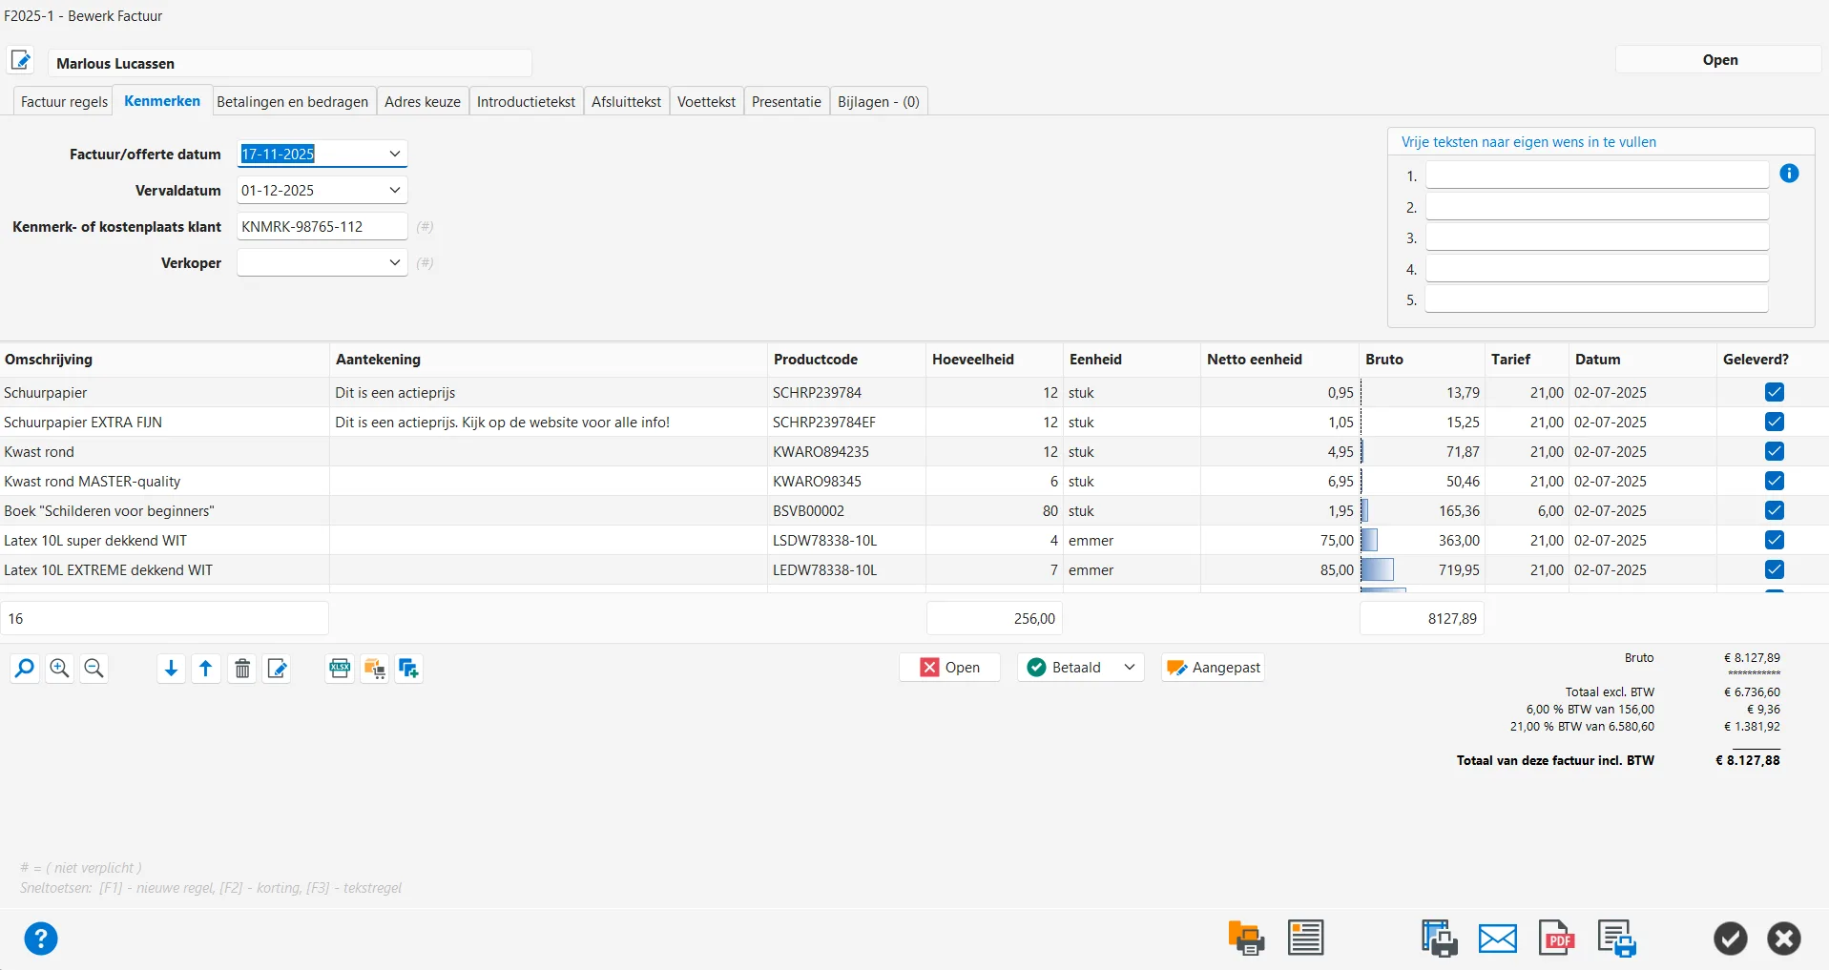Uncheck Geleverd for Schuurpapier row
Screen dimensions: 1829x970
tap(1774, 392)
